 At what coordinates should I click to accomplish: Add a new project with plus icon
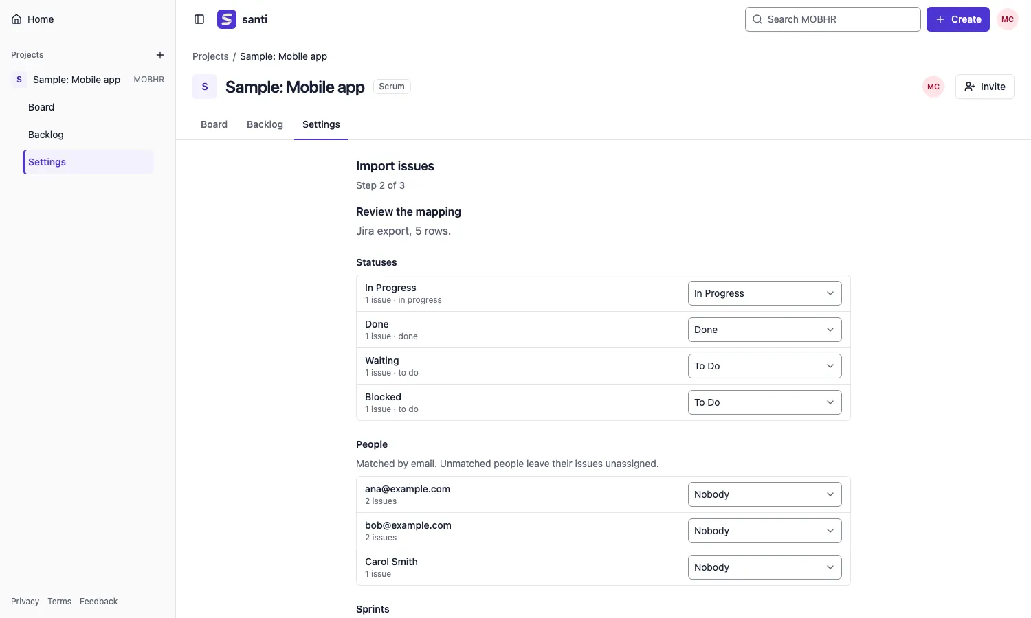click(x=160, y=55)
